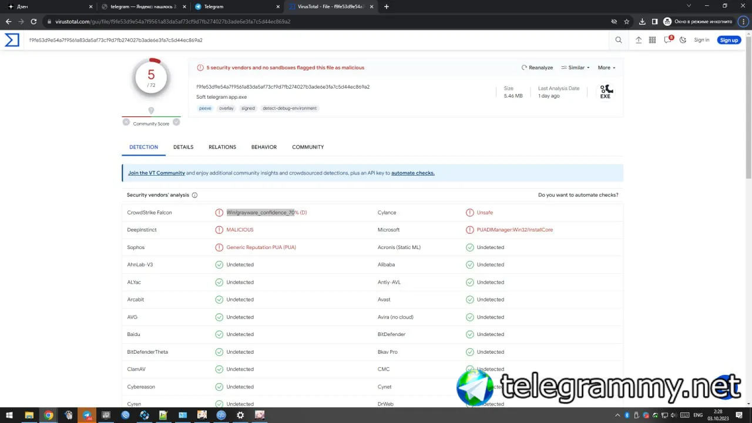Click the PUADIManager:Win32/InstallCore detection text
This screenshot has height=423, width=752.
coord(515,230)
